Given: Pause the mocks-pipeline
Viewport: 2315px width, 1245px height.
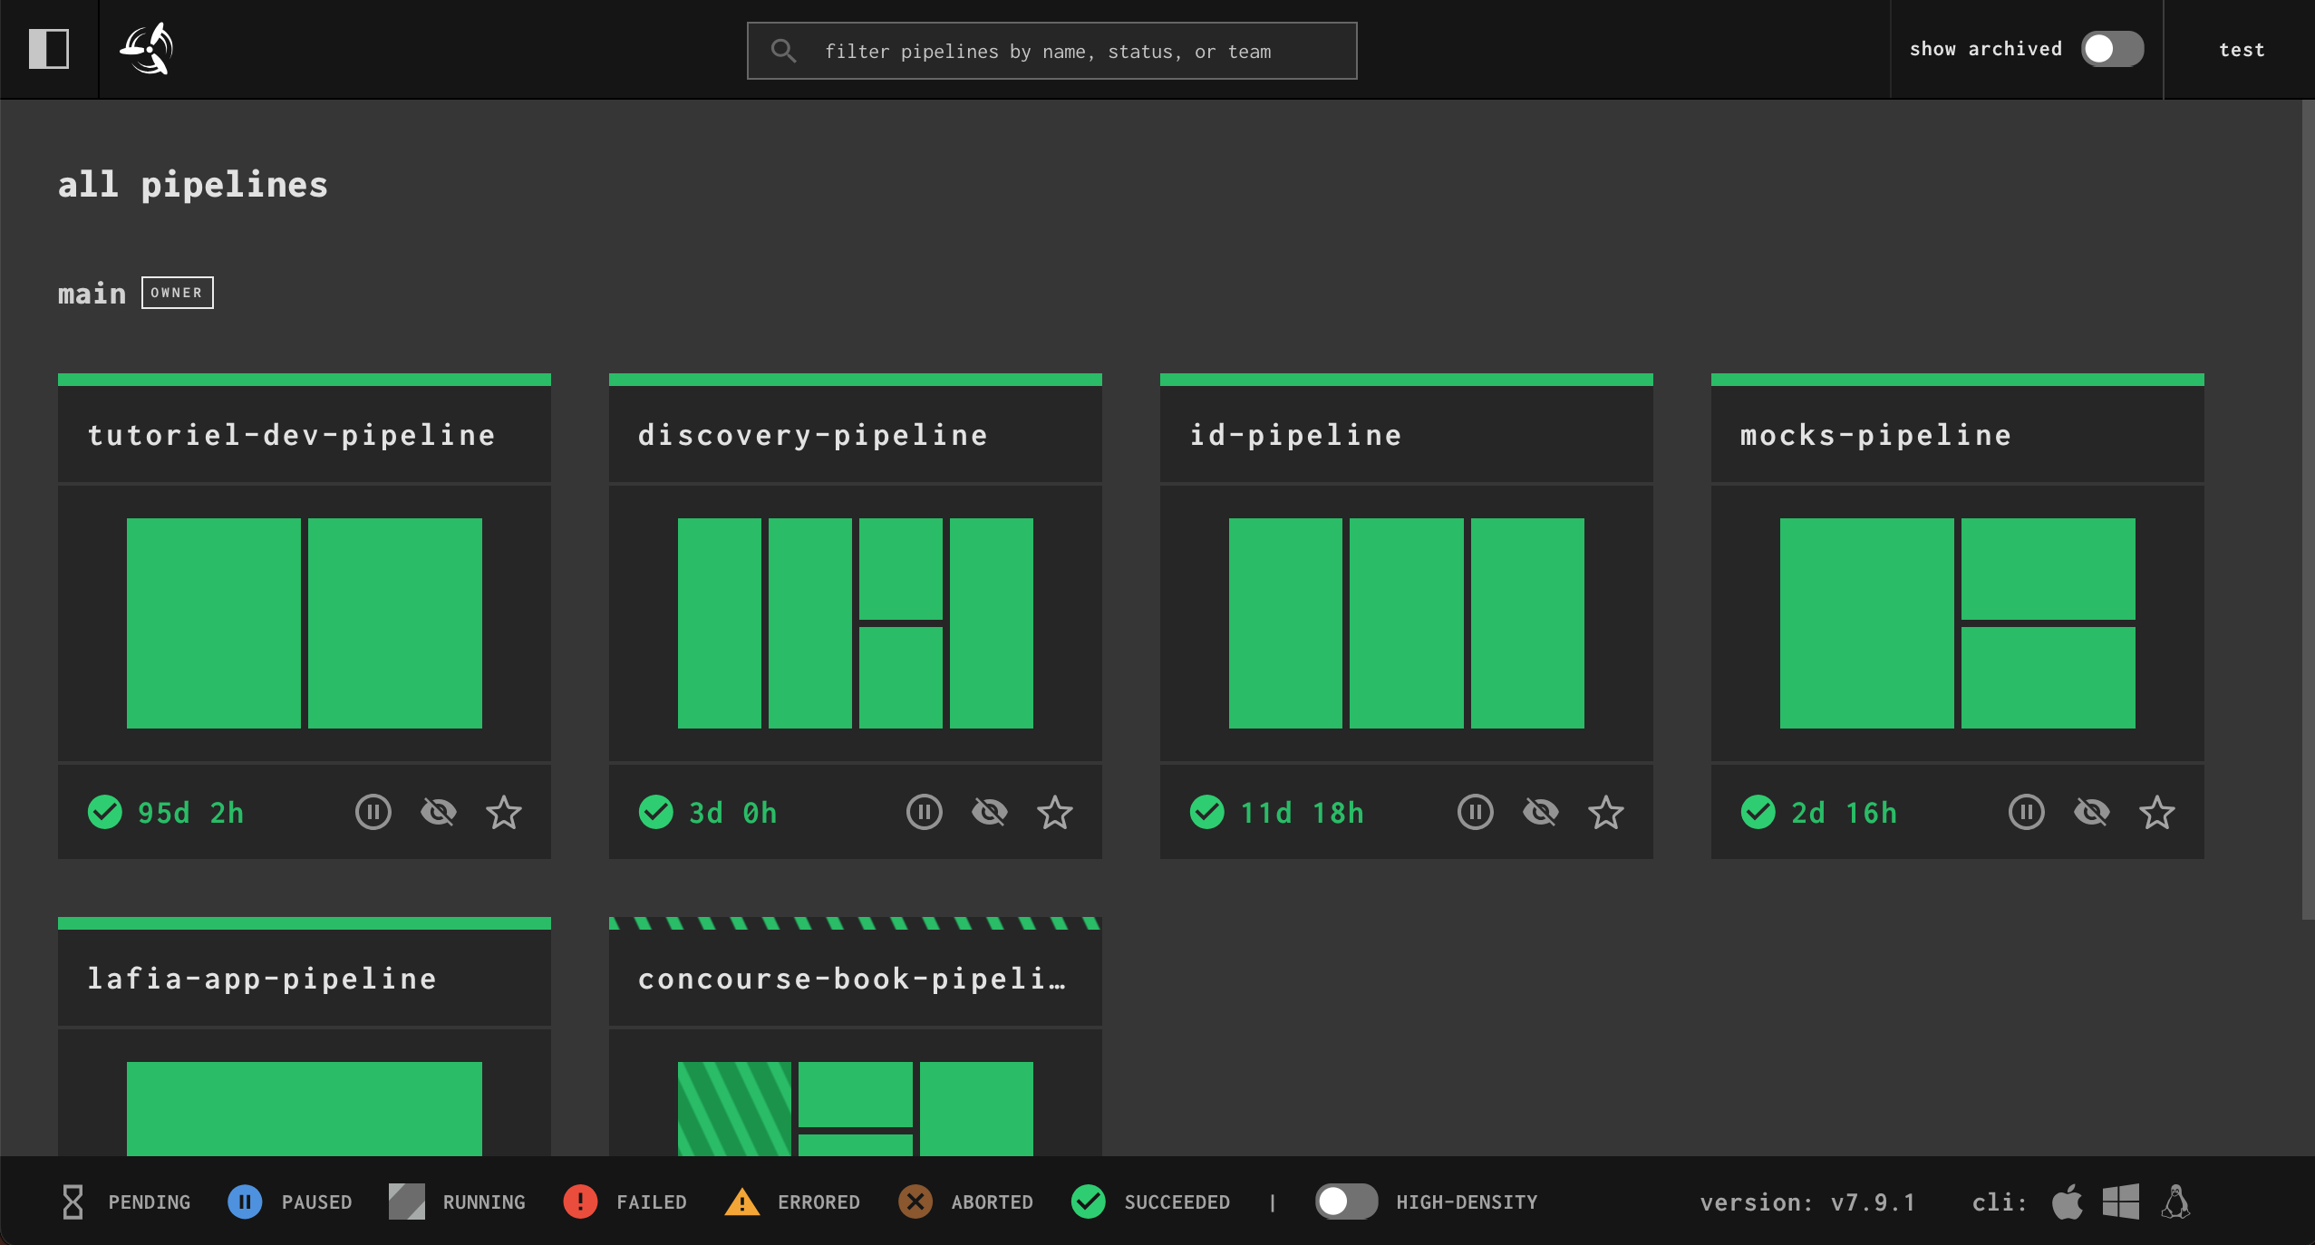Looking at the screenshot, I should 2026,812.
